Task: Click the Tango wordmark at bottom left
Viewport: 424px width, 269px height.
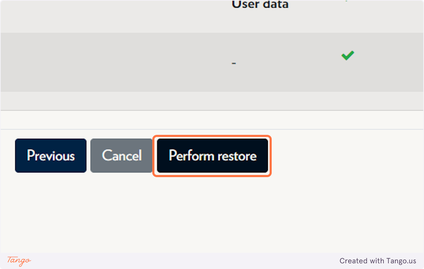Action: point(19,261)
